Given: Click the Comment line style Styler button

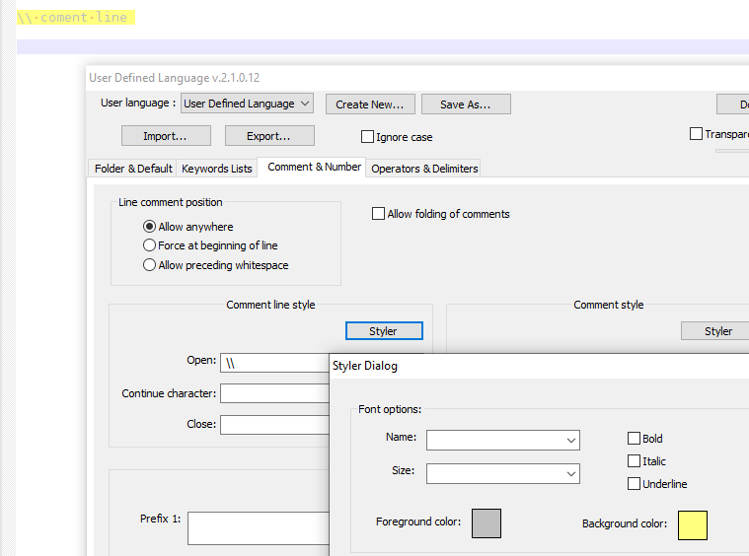Looking at the screenshot, I should pyautogui.click(x=384, y=330).
